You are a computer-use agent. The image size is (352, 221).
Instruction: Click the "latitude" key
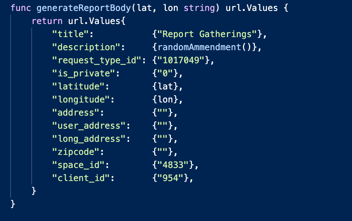coord(81,87)
